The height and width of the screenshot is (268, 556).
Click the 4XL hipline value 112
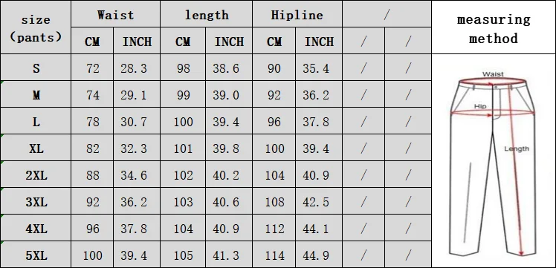pyautogui.click(x=275, y=229)
